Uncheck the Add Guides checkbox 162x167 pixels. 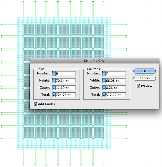pos(35,104)
